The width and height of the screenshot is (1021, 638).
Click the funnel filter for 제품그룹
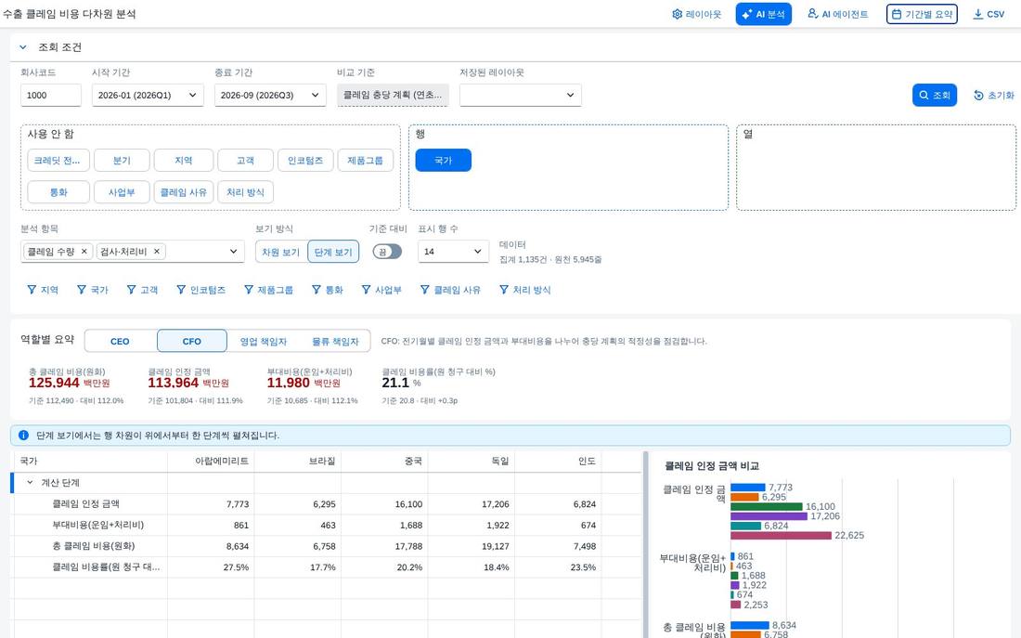coord(268,290)
